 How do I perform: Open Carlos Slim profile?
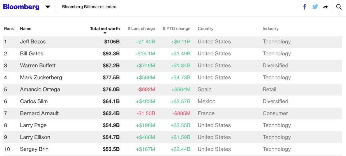(x=34, y=101)
